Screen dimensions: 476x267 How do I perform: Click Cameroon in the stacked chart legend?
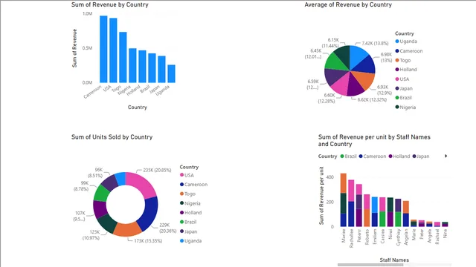pos(373,156)
